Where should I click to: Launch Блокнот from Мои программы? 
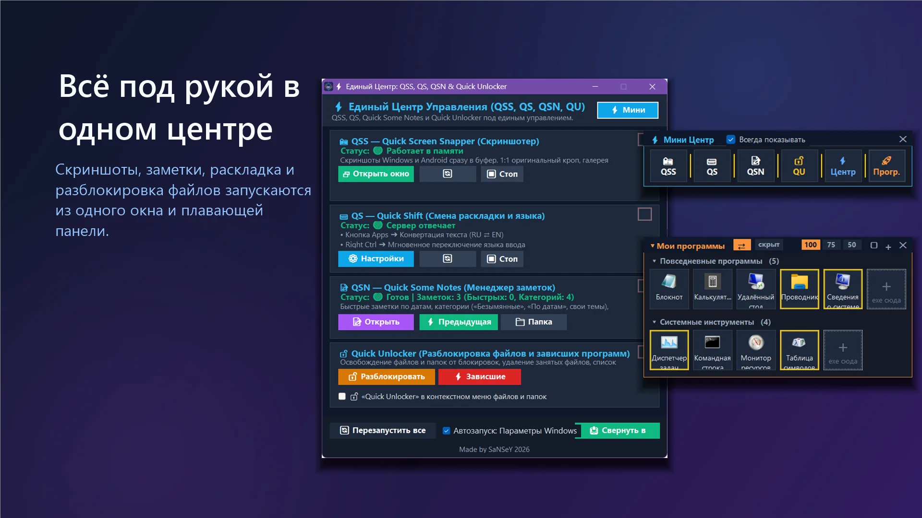coord(669,289)
